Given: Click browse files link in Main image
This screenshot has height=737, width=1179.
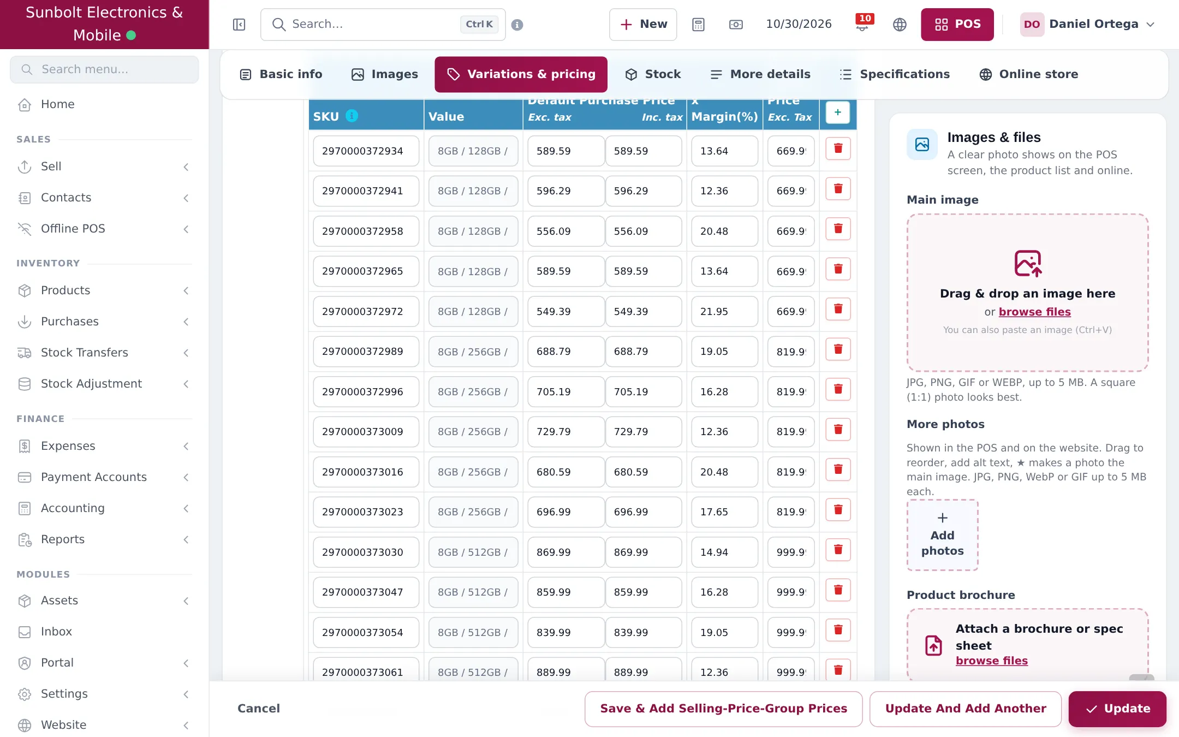Looking at the screenshot, I should pyautogui.click(x=1035, y=312).
